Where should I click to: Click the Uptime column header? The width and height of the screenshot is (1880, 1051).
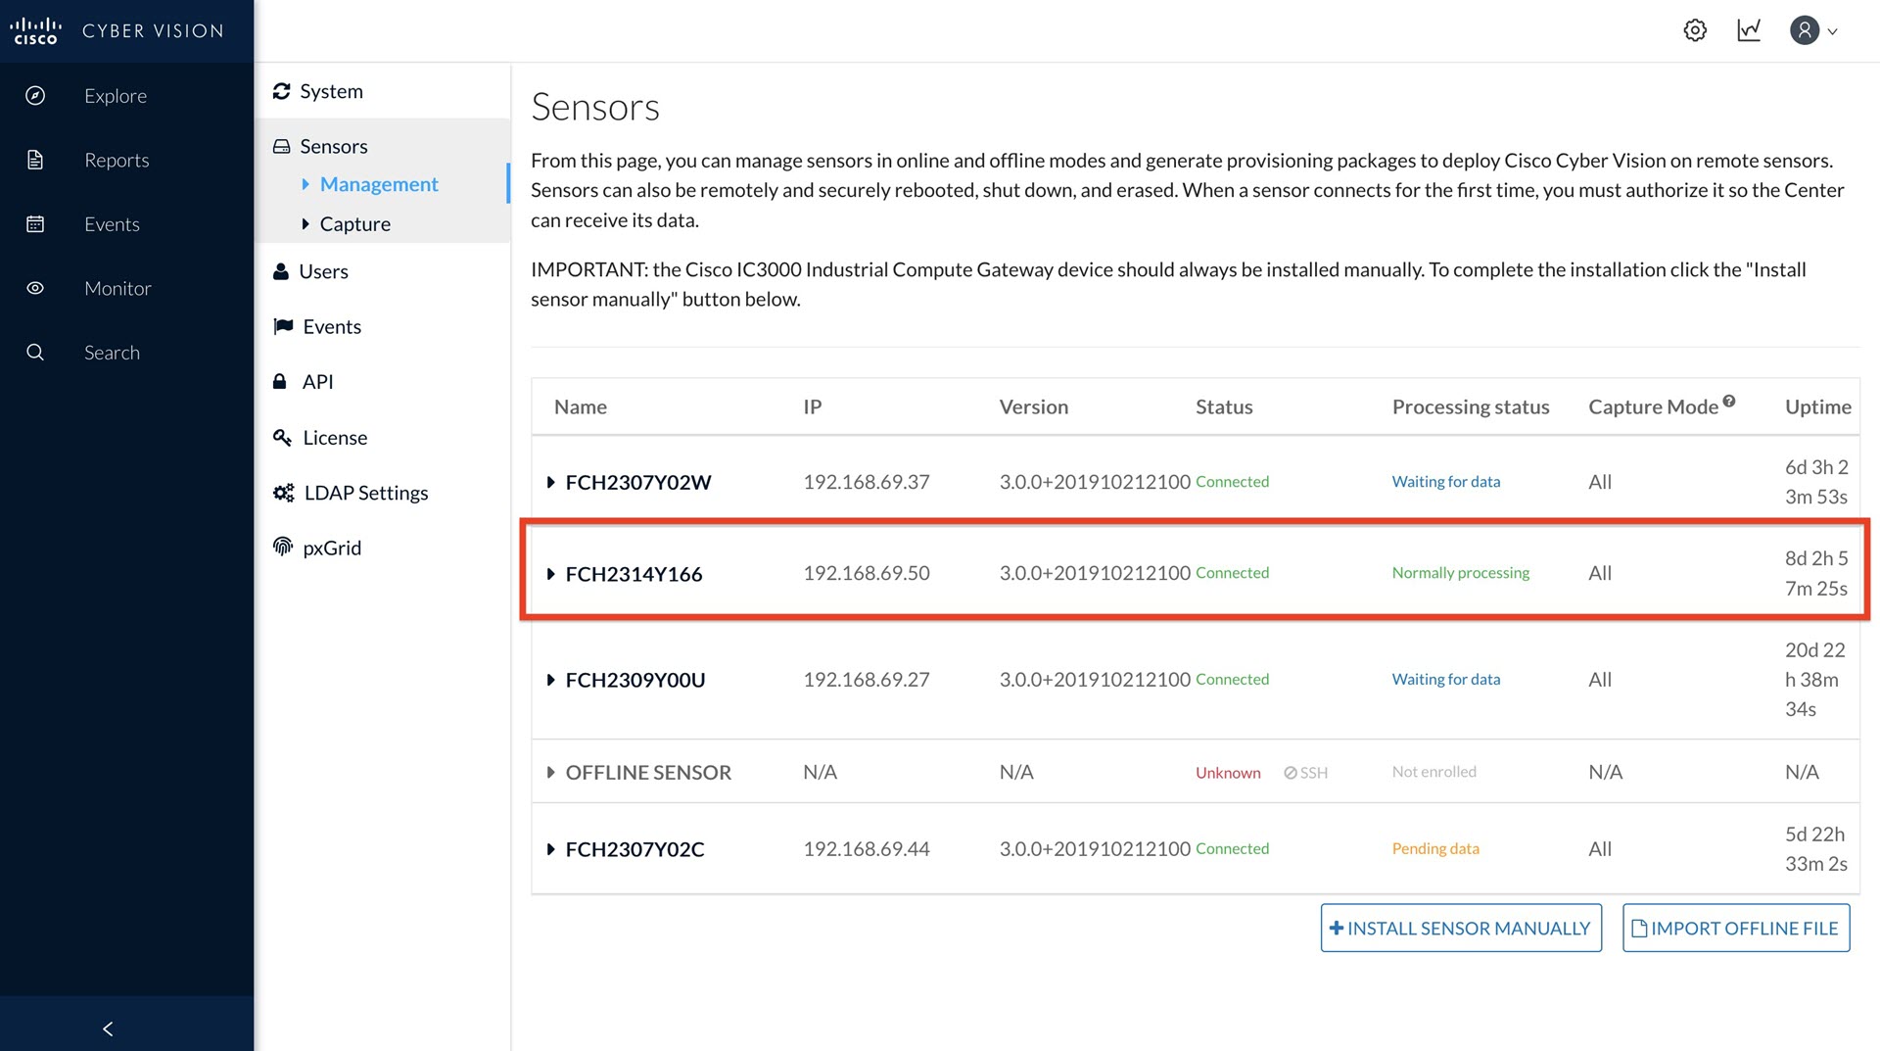tap(1818, 406)
